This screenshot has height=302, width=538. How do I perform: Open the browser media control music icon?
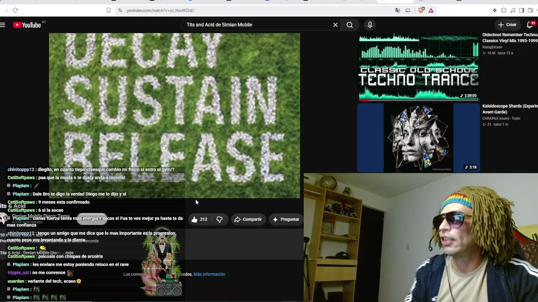(512, 10)
